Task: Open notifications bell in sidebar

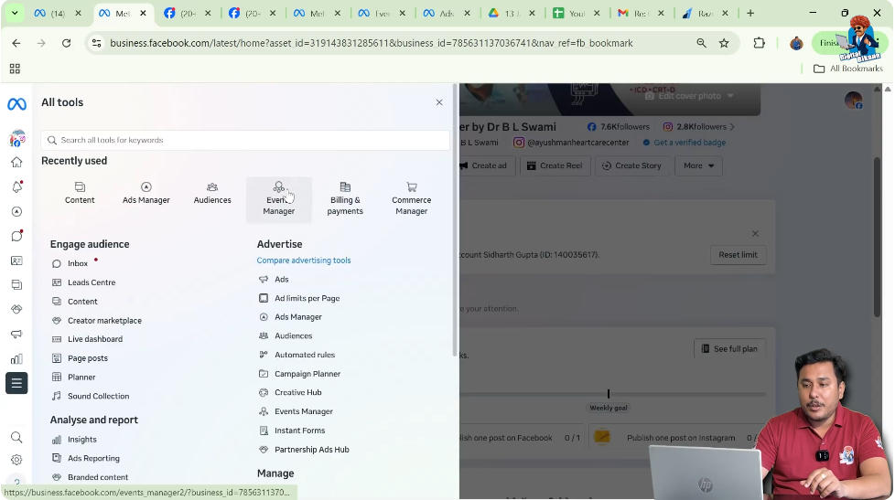Action: (x=16, y=187)
